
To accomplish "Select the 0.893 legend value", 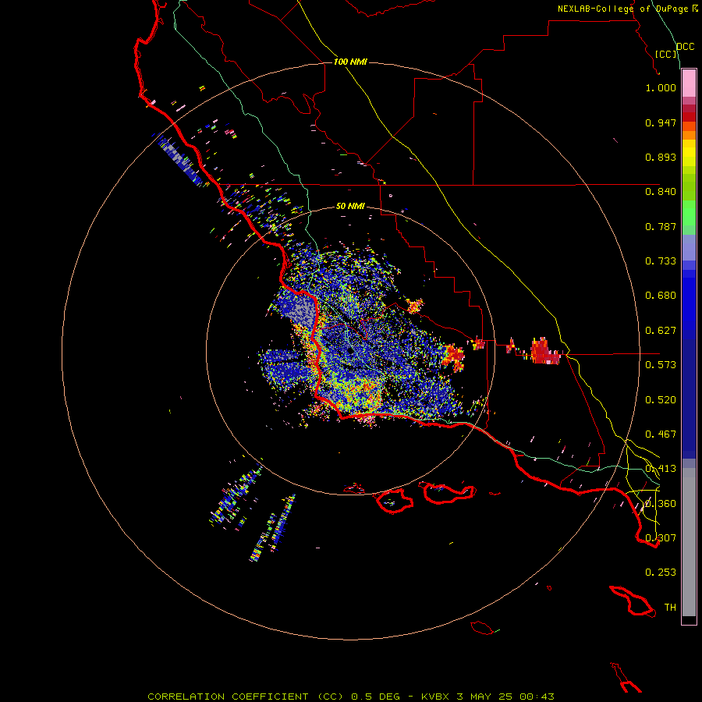I will 661,157.
